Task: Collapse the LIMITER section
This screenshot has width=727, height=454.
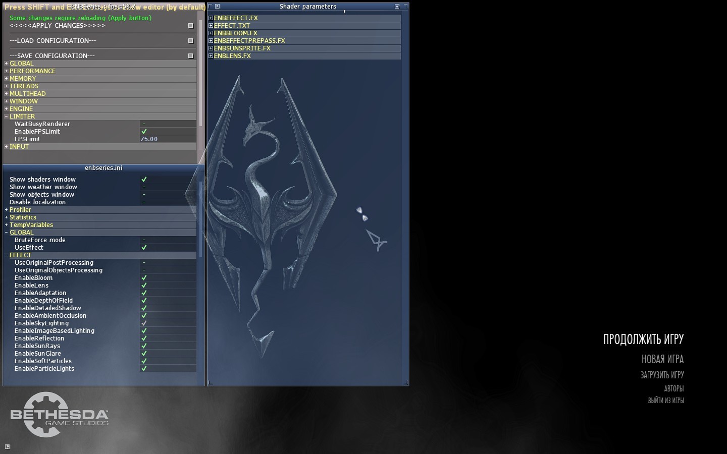Action: 7,117
